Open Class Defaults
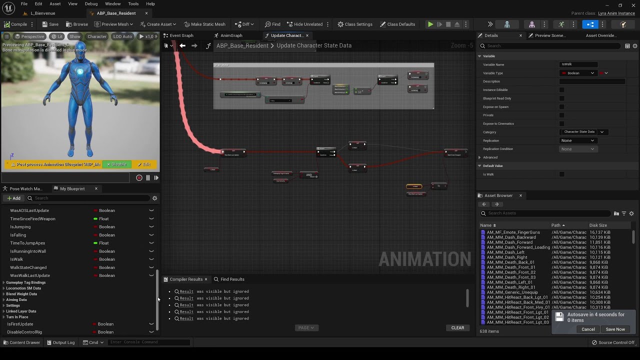 pyautogui.click(x=397, y=24)
